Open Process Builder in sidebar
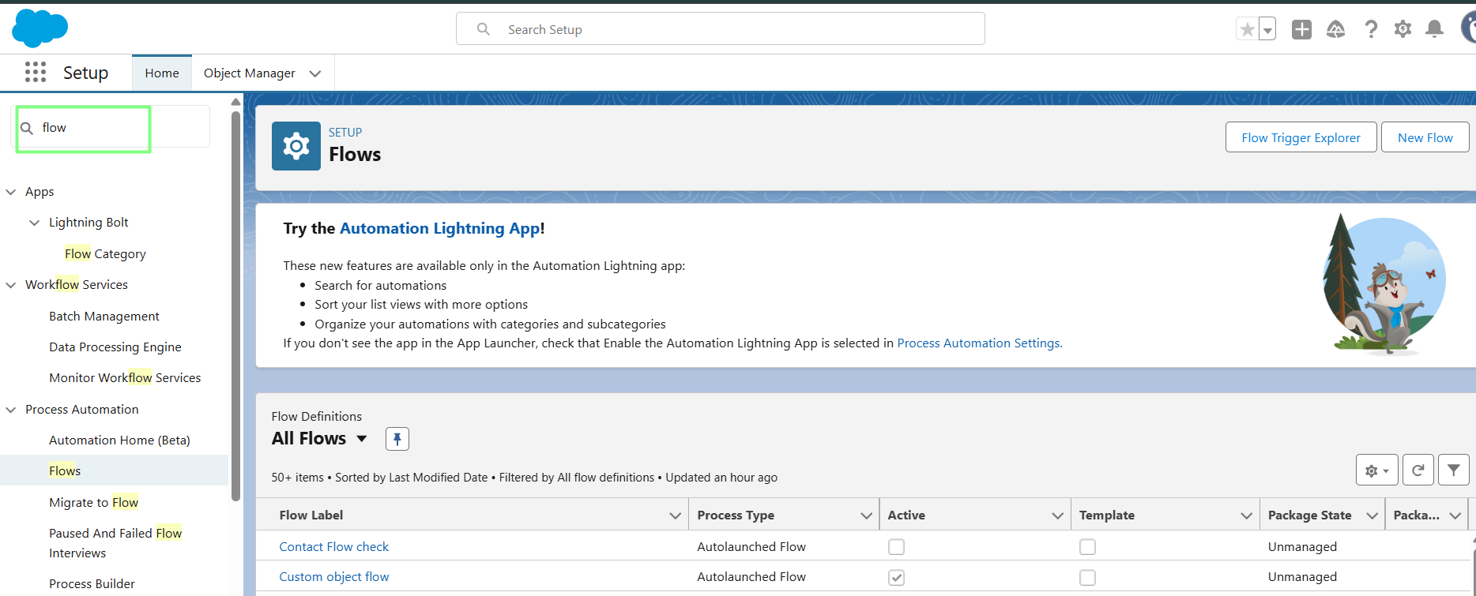This screenshot has height=596, width=1476. click(x=92, y=583)
